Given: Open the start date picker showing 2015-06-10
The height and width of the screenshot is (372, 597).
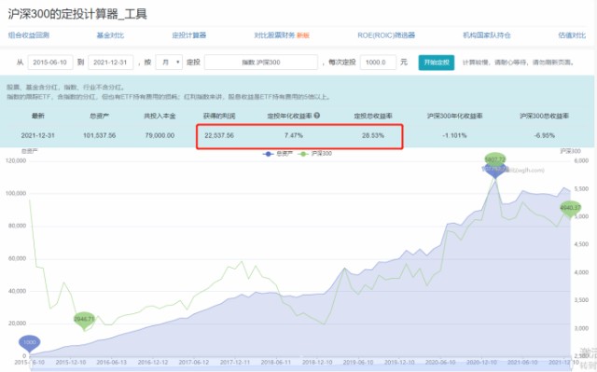Looking at the screenshot, I should point(50,62).
